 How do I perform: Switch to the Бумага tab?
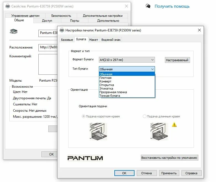coord(81,39)
